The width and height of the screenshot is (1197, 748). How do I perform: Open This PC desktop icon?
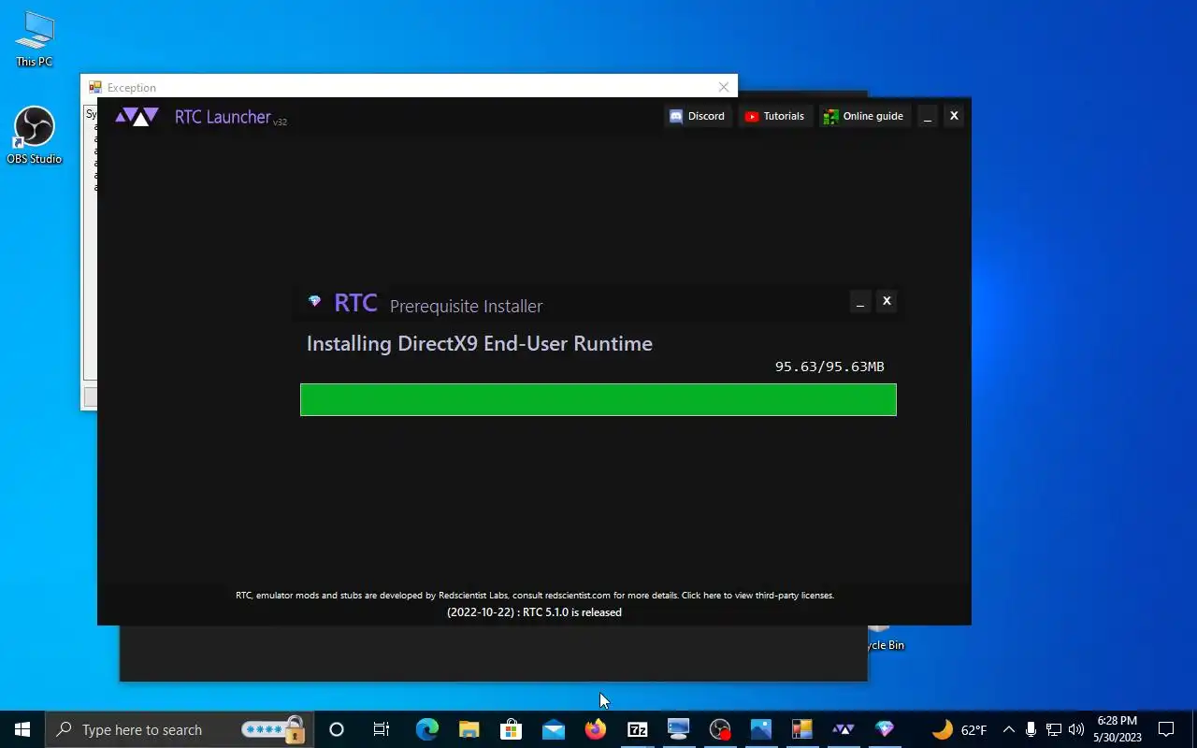click(x=35, y=39)
